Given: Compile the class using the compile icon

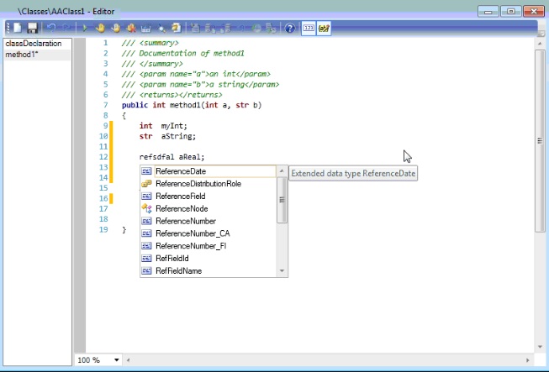Looking at the screenshot, I should 146,28.
